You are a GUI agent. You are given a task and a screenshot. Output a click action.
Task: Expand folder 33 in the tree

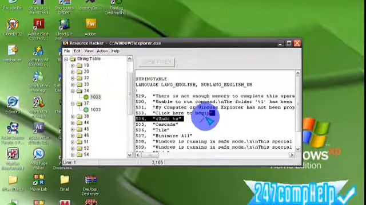(x=73, y=85)
